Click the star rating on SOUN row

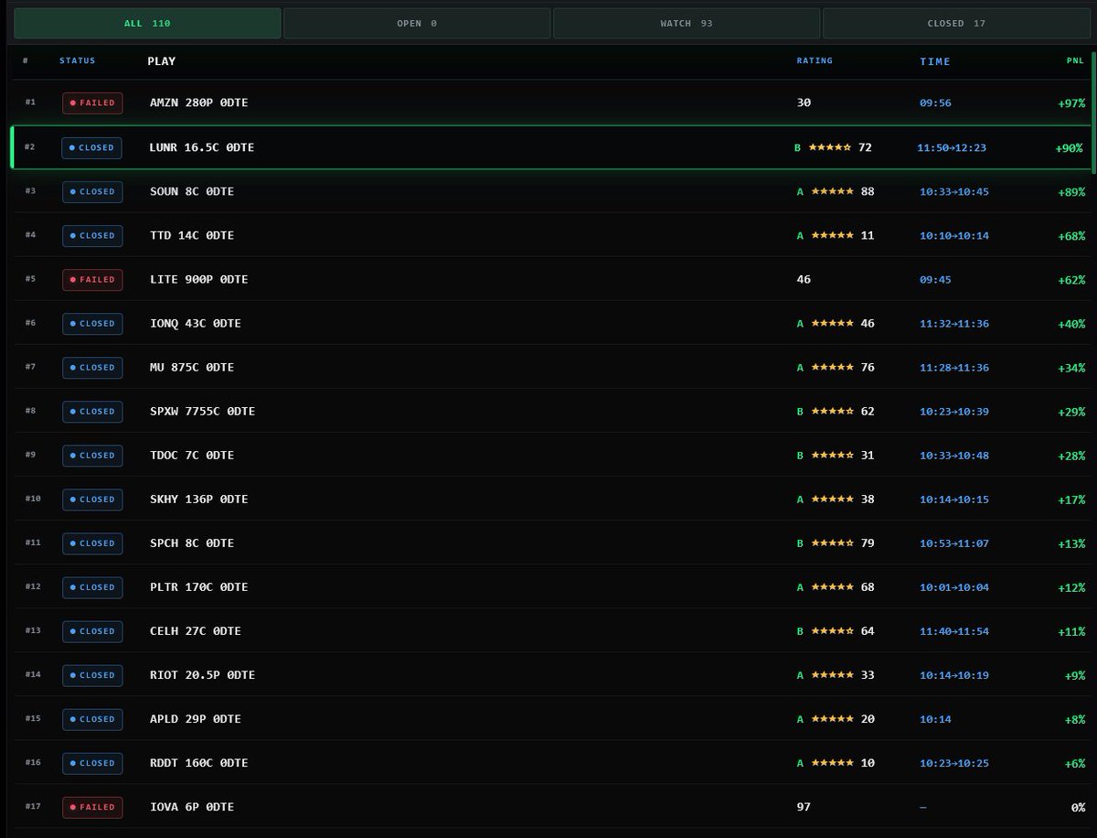(x=831, y=191)
